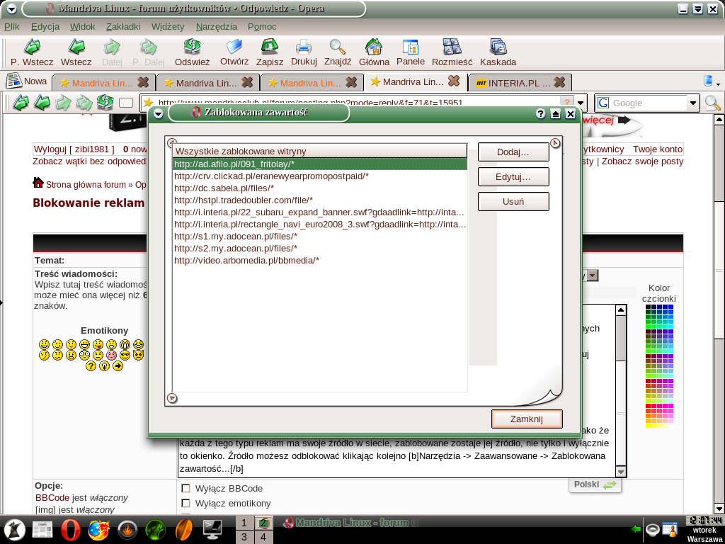Open the Zakładki menu
The width and height of the screenshot is (725, 544).
(123, 27)
